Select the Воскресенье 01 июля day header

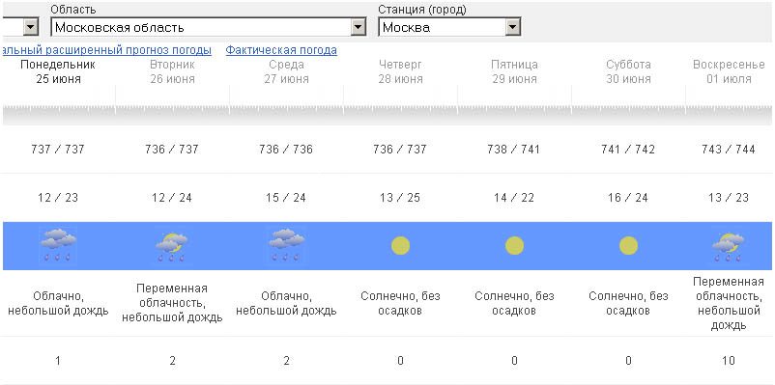[729, 71]
